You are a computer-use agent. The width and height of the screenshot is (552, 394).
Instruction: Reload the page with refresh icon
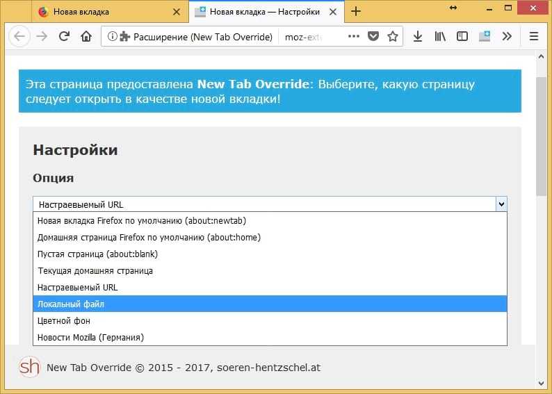64,36
